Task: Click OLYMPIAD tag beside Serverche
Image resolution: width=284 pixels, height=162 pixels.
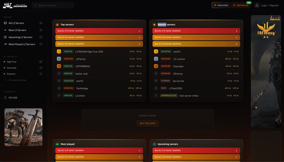Action: (165, 81)
